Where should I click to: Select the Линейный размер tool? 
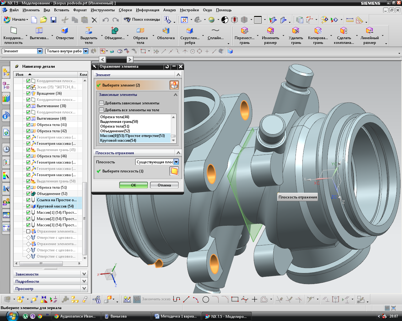(370, 36)
